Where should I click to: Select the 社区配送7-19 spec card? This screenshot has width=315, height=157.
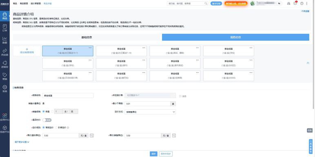[121, 51]
